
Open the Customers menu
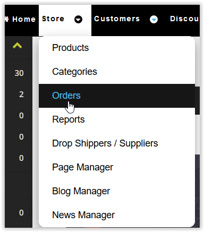click(117, 19)
